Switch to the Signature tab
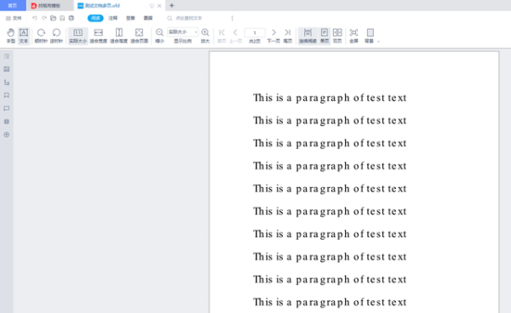 point(130,18)
